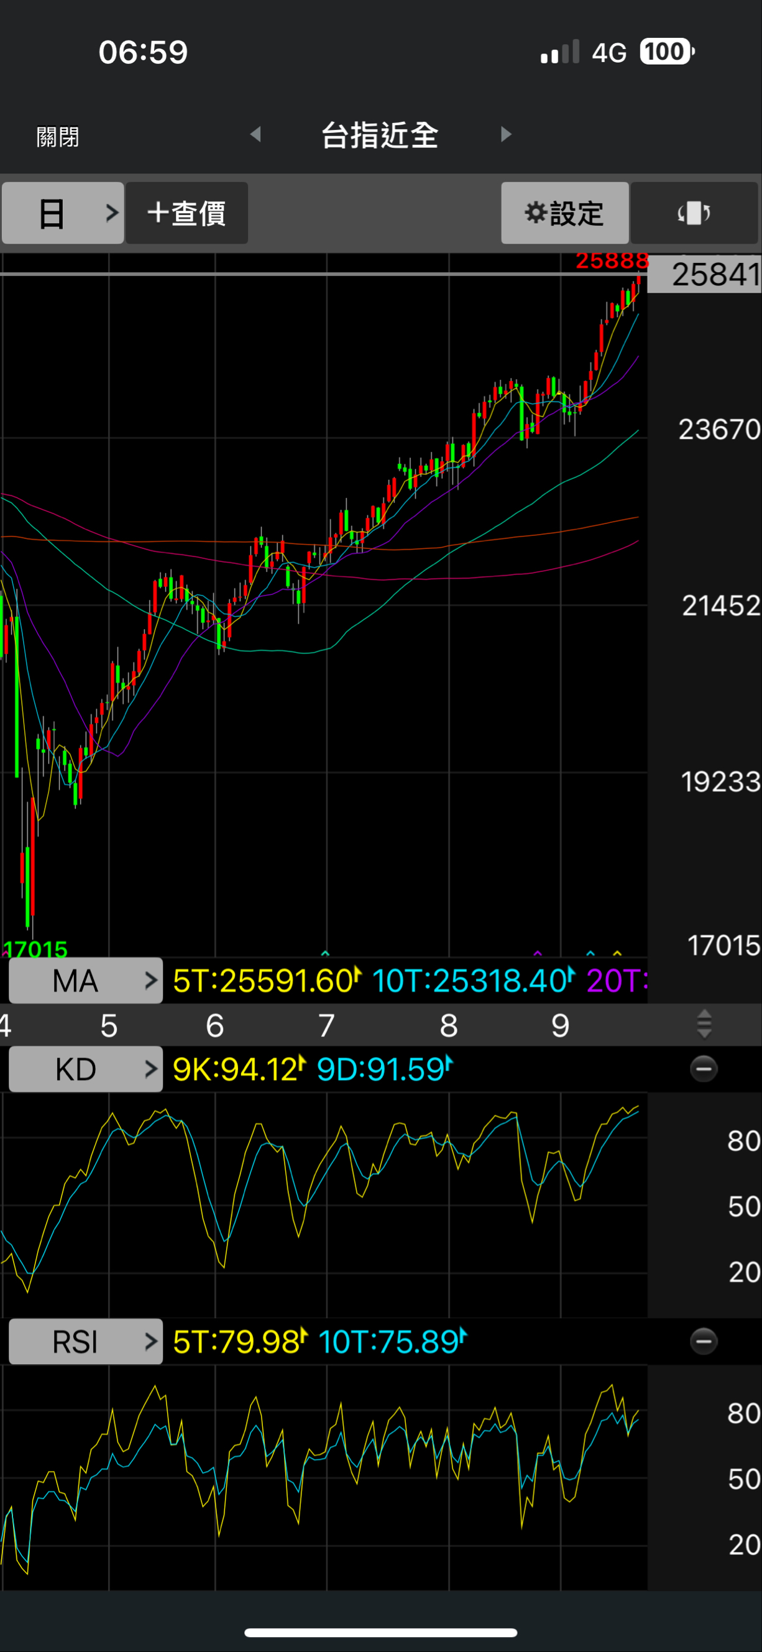762x1652 pixels.
Task: Tap the 關閉 close button
Action: pos(58,137)
